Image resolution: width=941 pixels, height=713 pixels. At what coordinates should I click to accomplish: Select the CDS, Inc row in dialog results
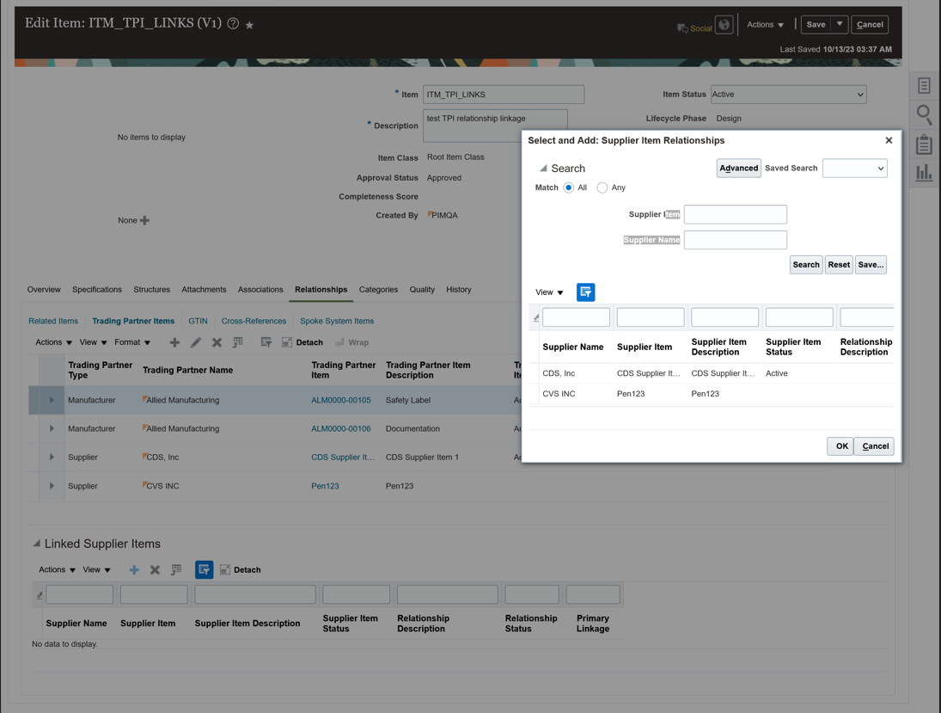click(x=712, y=373)
